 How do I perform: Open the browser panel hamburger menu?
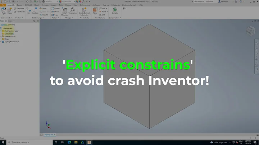tap(38, 21)
